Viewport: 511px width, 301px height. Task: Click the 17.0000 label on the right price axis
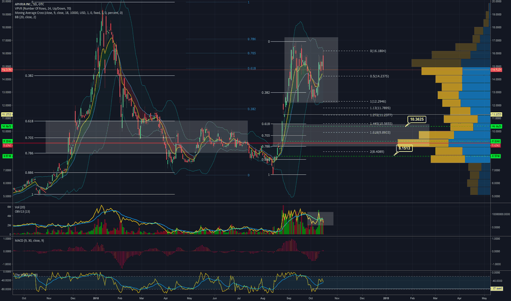pos(497,40)
